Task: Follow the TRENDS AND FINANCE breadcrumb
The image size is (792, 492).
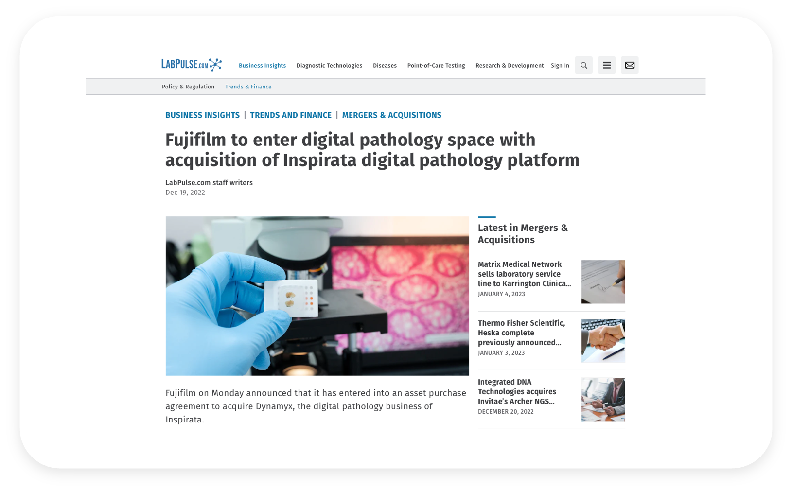Action: [x=290, y=115]
